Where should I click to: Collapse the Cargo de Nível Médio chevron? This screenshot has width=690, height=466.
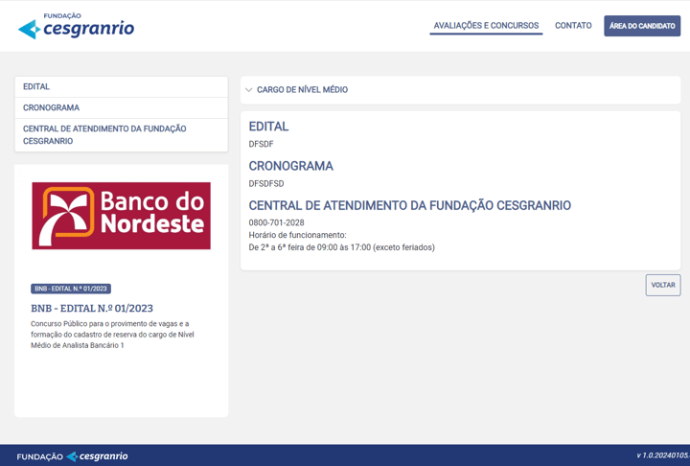coord(248,90)
